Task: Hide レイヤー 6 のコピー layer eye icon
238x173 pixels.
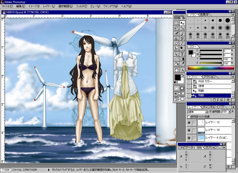Action: pos(189,138)
